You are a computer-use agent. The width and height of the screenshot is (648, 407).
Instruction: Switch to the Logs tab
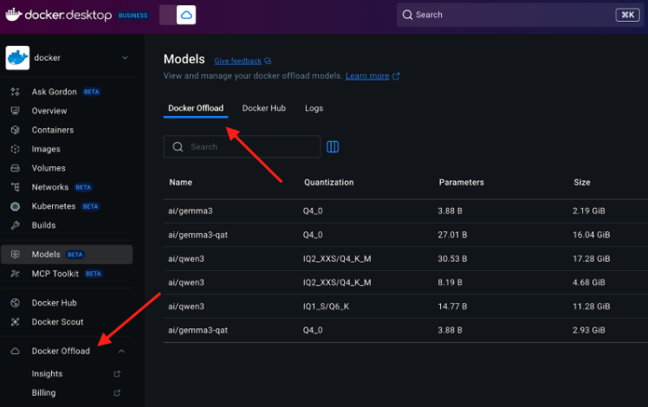pyautogui.click(x=314, y=108)
